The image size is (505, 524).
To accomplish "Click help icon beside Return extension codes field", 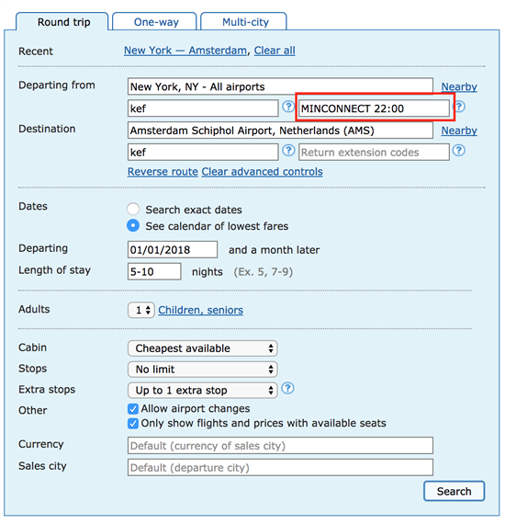I will (x=459, y=151).
